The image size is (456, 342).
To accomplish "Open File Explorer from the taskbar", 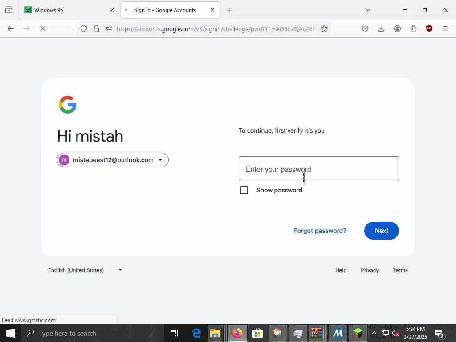I will [x=215, y=333].
